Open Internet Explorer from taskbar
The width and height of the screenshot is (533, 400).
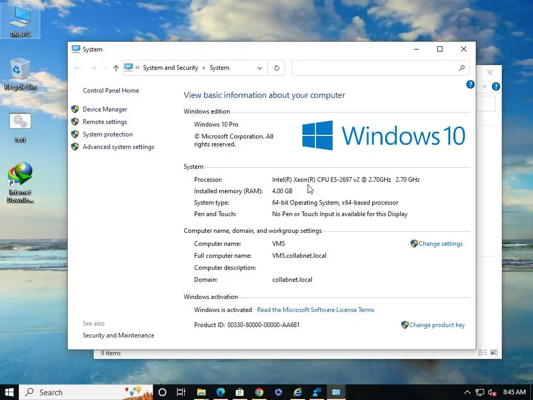[298, 392]
